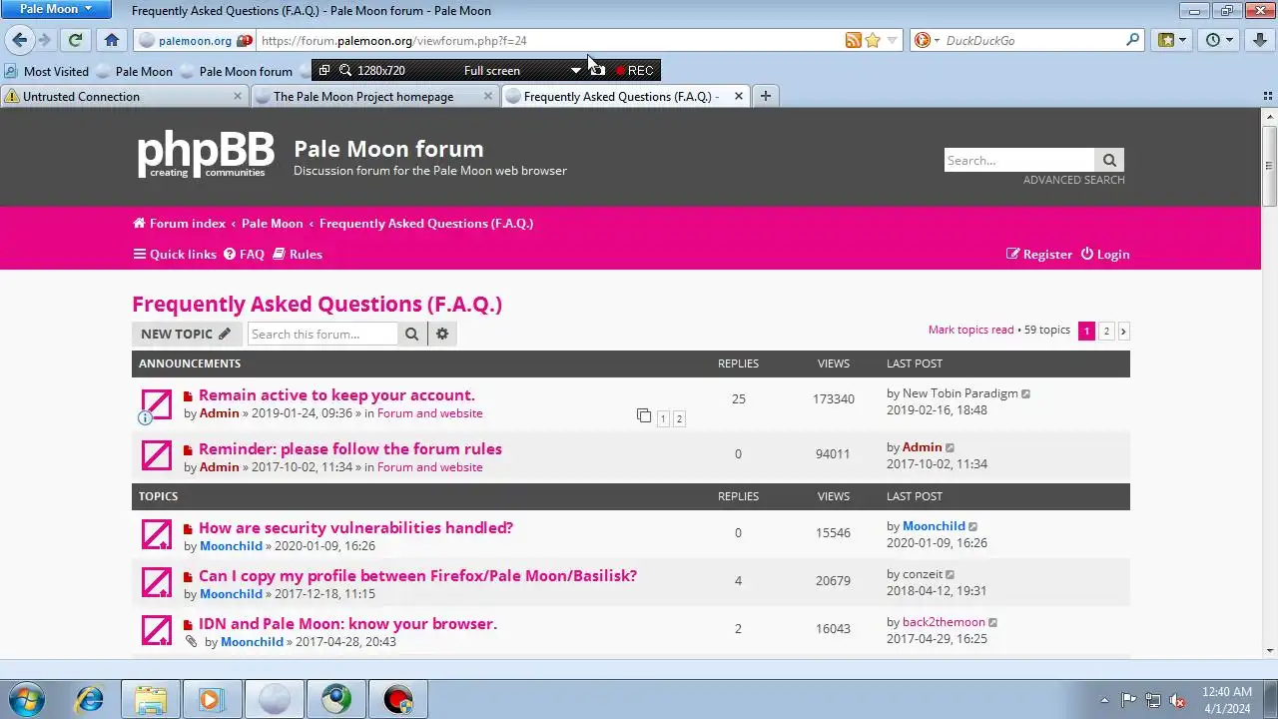Open back2themoon user profile
This screenshot has width=1278, height=719.
pyautogui.click(x=944, y=622)
